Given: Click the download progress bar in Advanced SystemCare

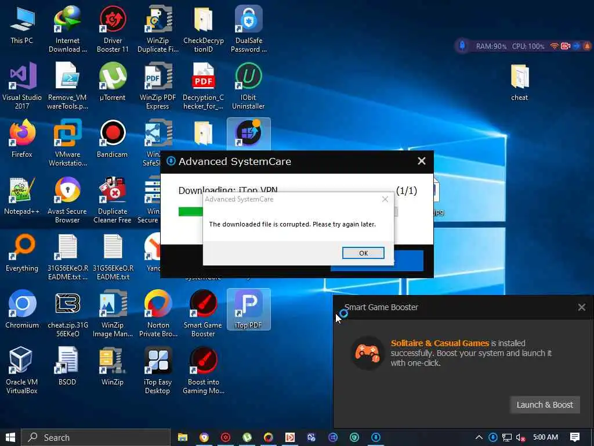Looking at the screenshot, I should click(288, 211).
